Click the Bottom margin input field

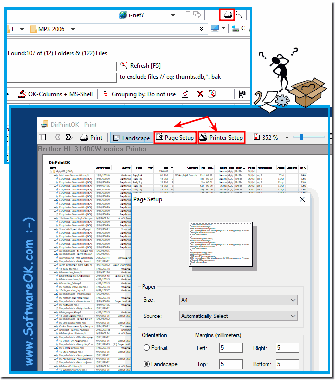[x=287, y=364]
